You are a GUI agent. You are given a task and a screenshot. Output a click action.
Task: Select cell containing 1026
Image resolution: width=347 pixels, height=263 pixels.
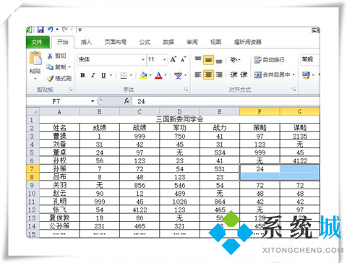(179, 202)
